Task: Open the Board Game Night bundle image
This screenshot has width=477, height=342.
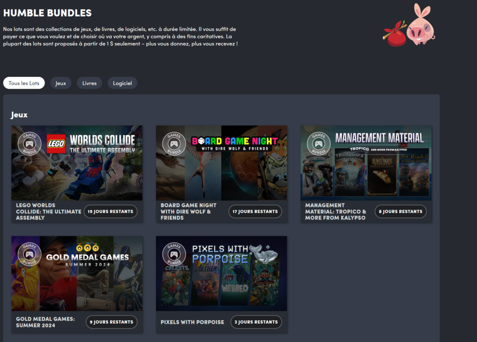Action: pyautogui.click(x=221, y=163)
